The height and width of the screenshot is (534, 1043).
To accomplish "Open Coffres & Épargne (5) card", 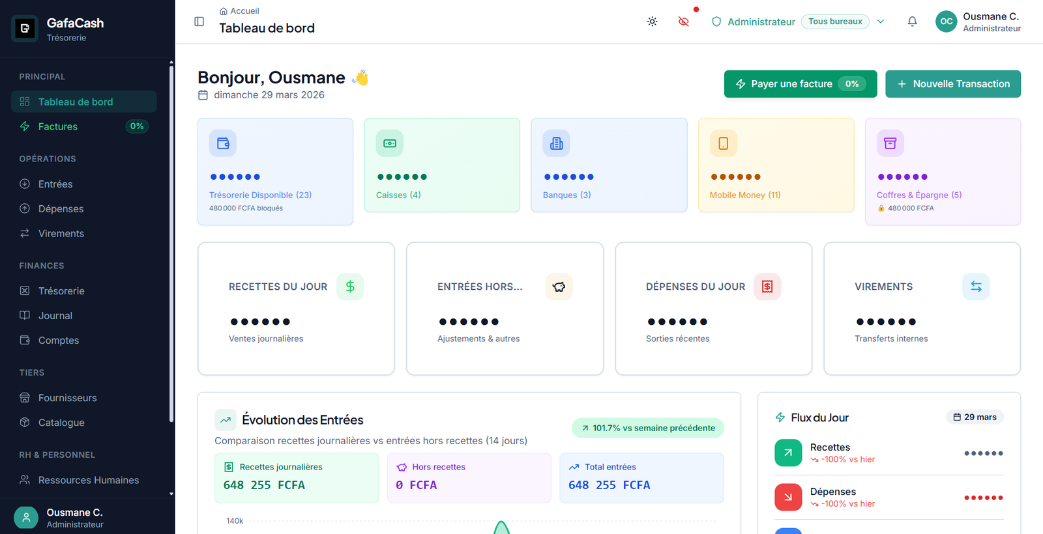I will point(943,171).
